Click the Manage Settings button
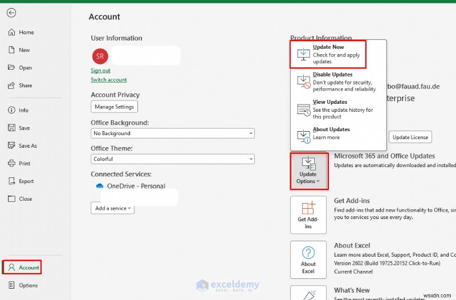 tap(115, 107)
